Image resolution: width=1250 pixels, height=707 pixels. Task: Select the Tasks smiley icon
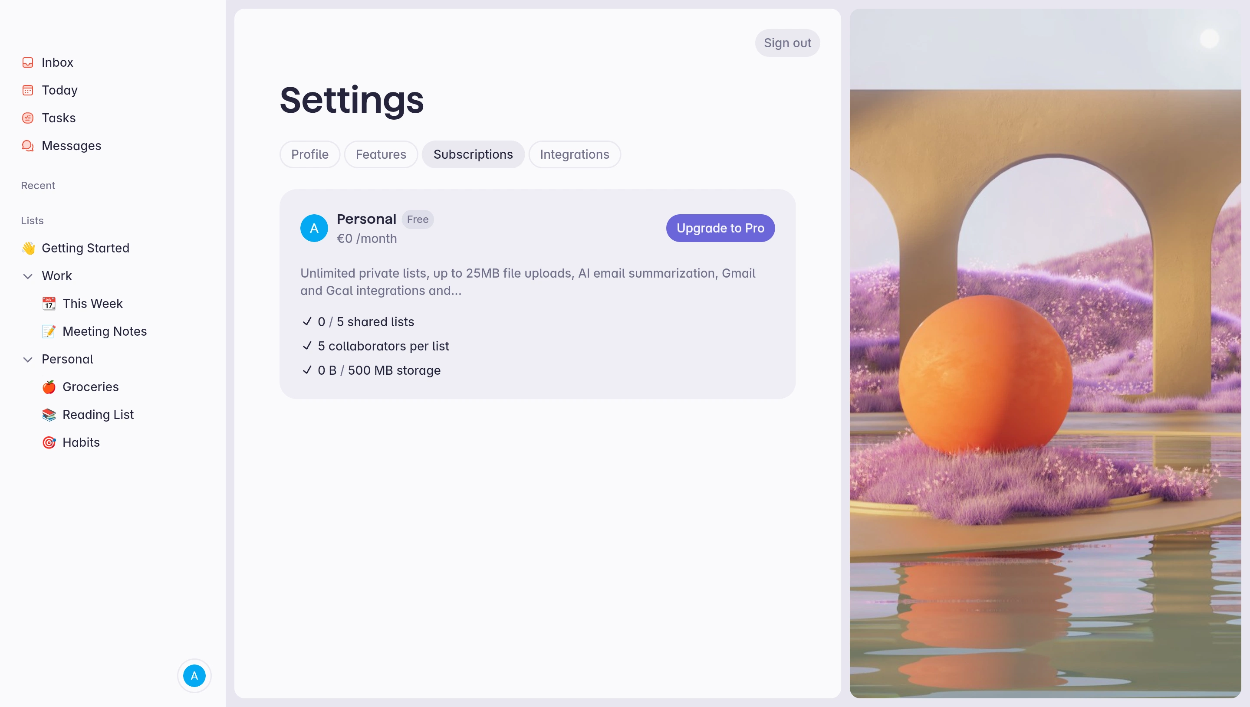pos(28,118)
